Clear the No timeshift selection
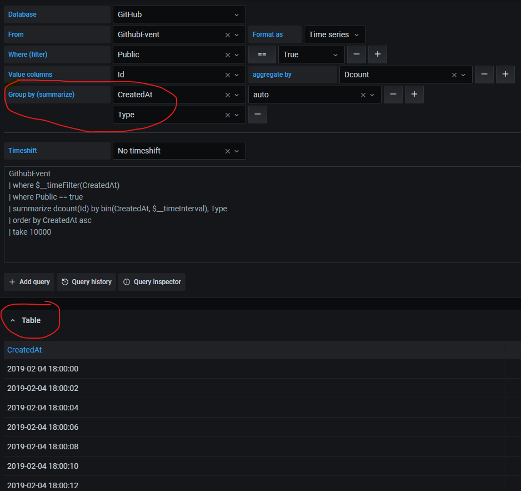521x491 pixels. coord(227,151)
